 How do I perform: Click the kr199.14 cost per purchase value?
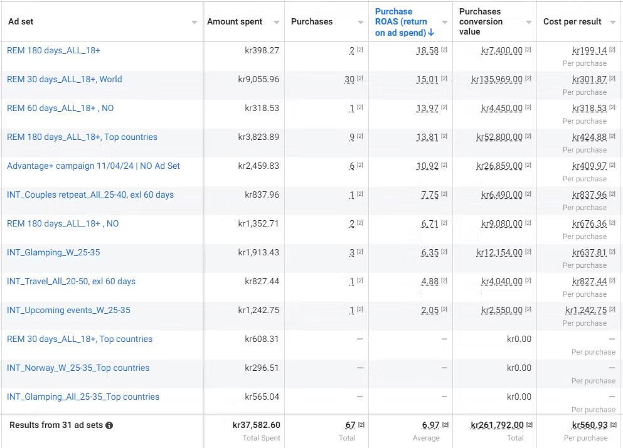pyautogui.click(x=589, y=50)
